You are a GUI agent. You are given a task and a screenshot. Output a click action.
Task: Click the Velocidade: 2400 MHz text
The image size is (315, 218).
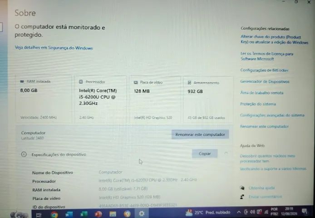click(x=39, y=118)
